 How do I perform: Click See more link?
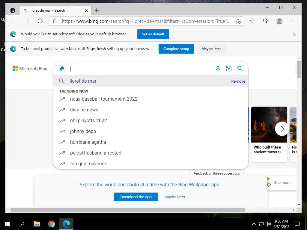point(282,182)
